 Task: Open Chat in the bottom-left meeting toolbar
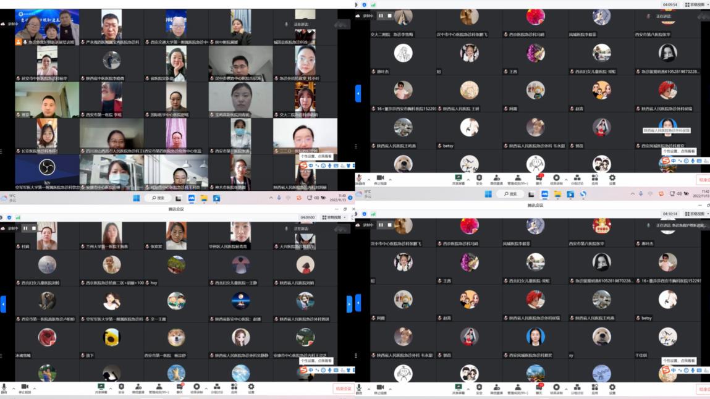(x=180, y=387)
